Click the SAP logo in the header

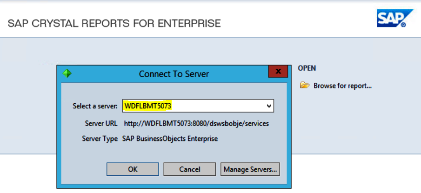(x=395, y=18)
